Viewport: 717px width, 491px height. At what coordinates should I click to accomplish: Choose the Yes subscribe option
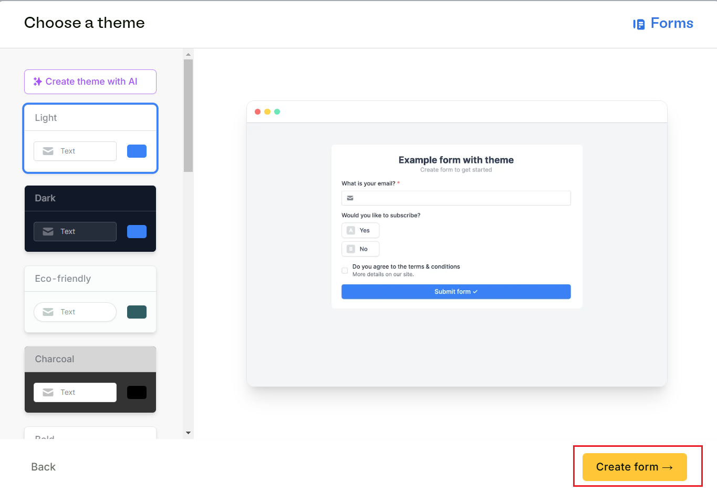(x=360, y=230)
